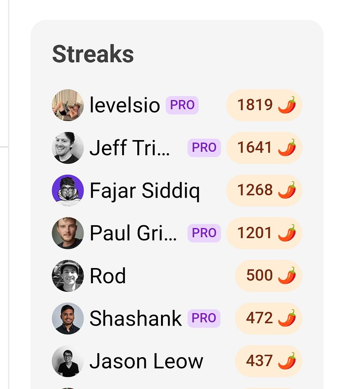Image resolution: width=343 pixels, height=389 pixels.
Task: Click the Shashank name link
Action: tap(135, 319)
